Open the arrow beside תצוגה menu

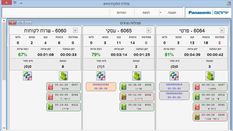click(x=160, y=13)
